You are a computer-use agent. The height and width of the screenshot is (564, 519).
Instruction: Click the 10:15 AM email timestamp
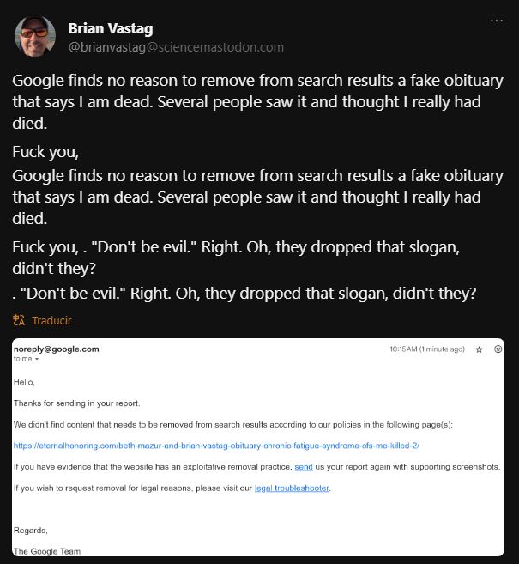coord(427,349)
